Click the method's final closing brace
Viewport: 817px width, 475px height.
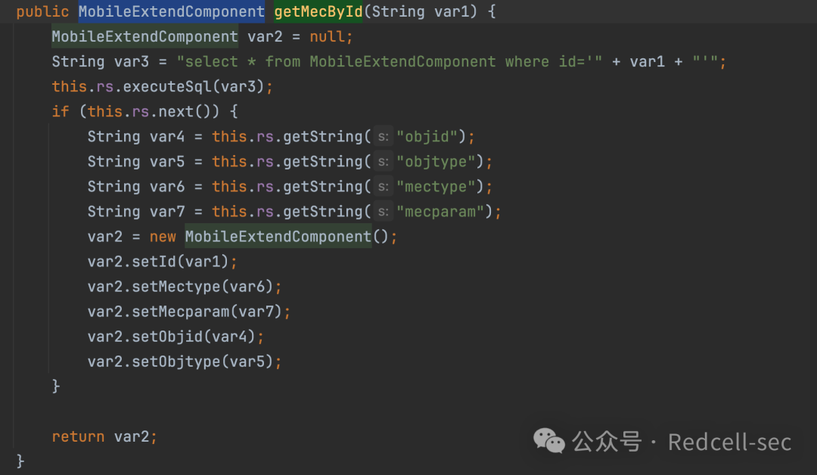point(20,461)
